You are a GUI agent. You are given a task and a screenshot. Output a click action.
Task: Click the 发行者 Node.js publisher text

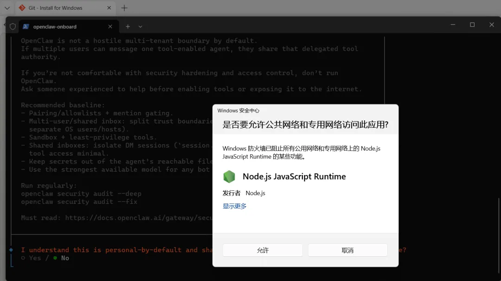pos(244,193)
